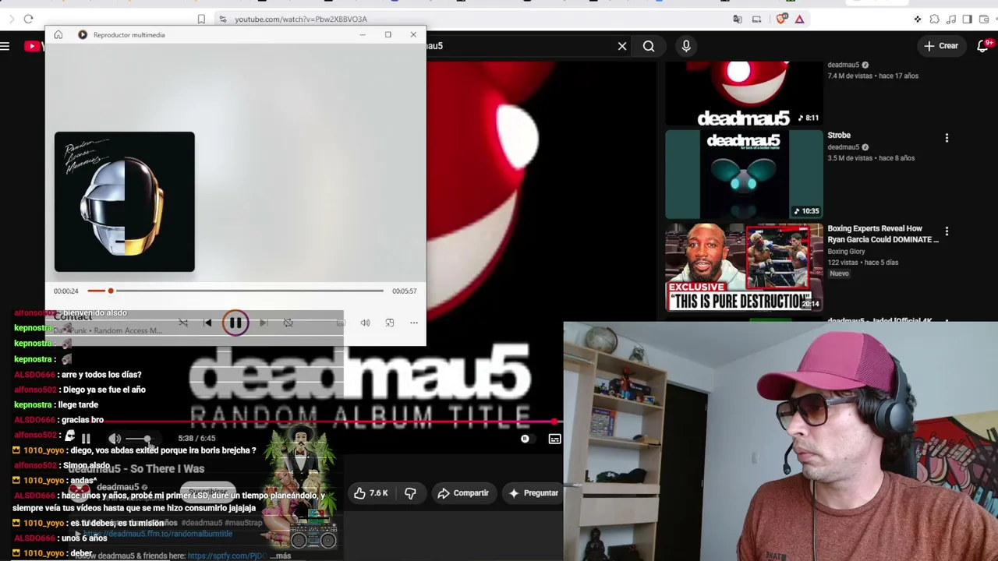998x561 pixels.
Task: Toggle subtitles on the YouTube player
Action: (x=554, y=439)
